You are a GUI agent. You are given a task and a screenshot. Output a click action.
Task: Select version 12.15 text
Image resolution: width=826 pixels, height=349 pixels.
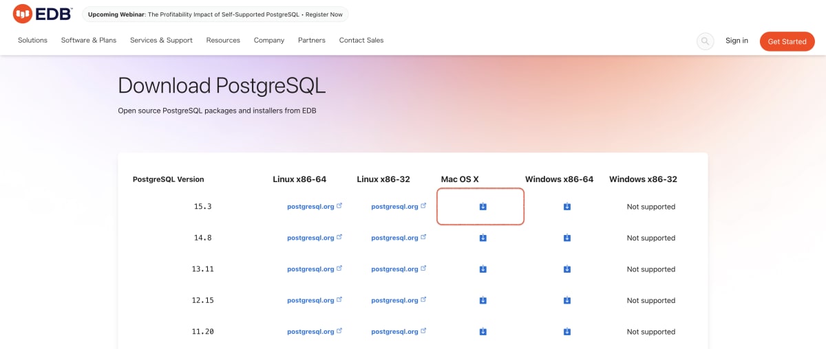point(202,300)
